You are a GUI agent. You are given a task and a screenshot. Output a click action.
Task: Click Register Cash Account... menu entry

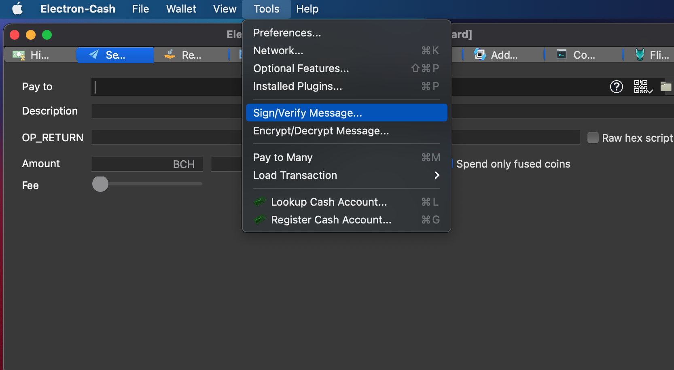click(x=346, y=220)
